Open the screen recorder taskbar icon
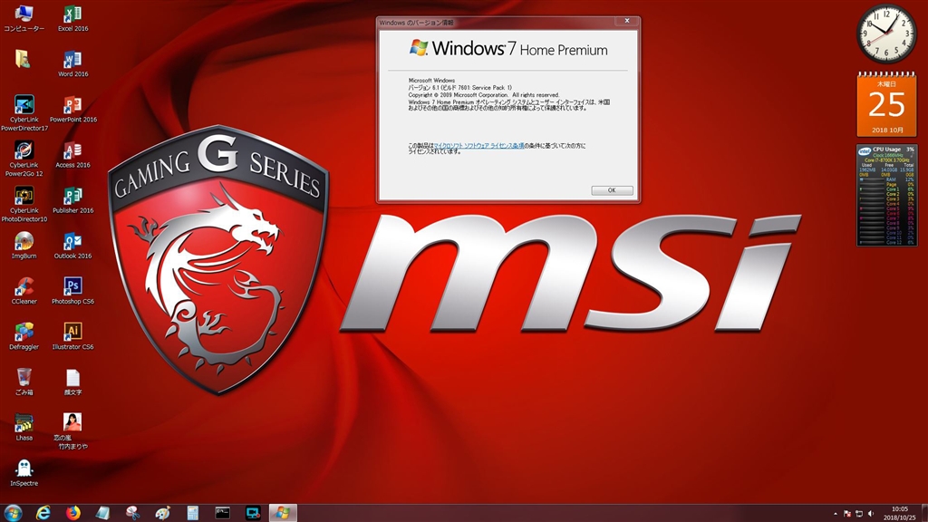Image resolution: width=928 pixels, height=522 pixels. click(x=253, y=513)
